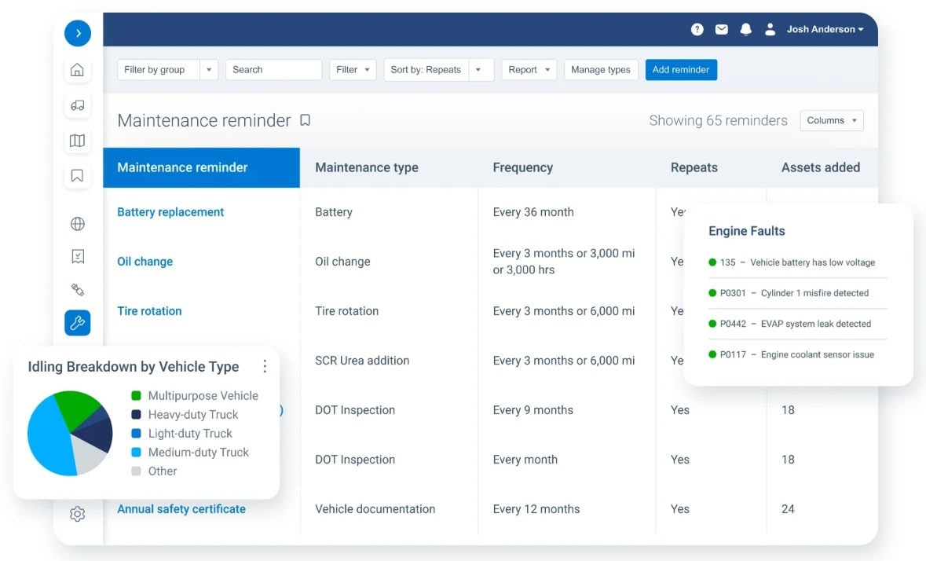926x561 pixels.
Task: Open the mail messages icon
Action: click(721, 29)
